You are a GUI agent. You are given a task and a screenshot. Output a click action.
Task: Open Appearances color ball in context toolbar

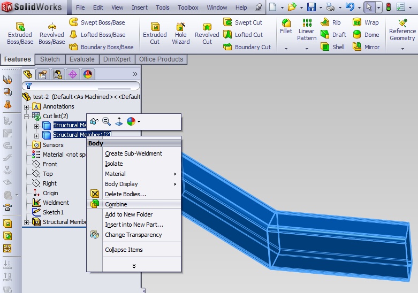pos(131,122)
